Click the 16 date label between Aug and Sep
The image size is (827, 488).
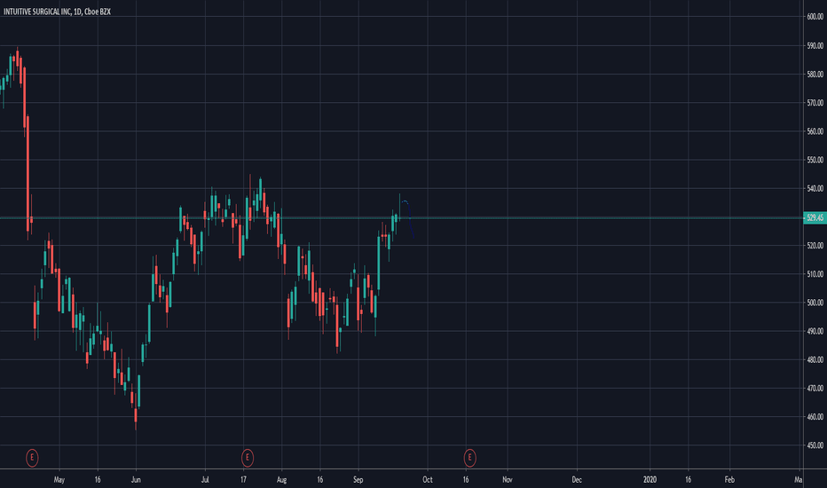pos(319,479)
